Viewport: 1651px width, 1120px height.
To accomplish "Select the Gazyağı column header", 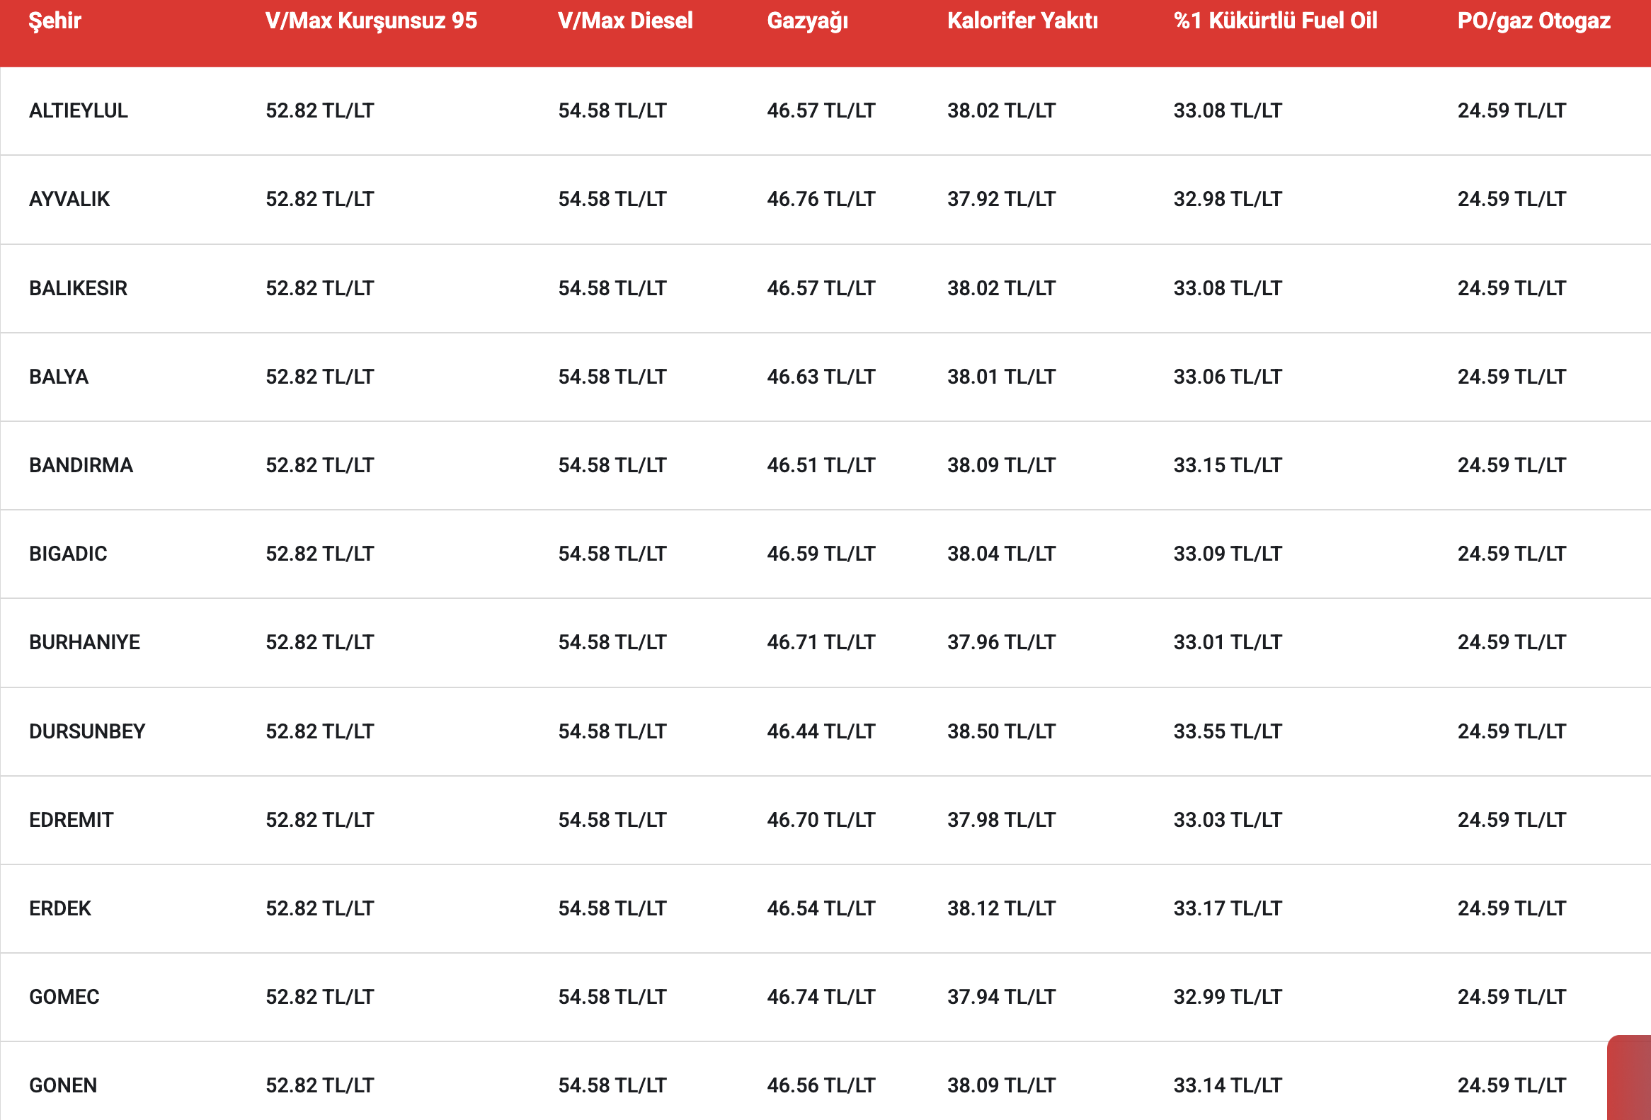I will (808, 21).
